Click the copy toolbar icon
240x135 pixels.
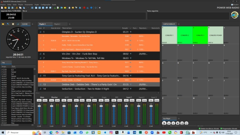pos(20,8)
